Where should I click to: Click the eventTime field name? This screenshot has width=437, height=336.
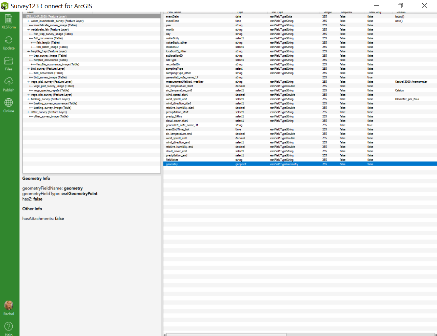pyautogui.click(x=172, y=21)
